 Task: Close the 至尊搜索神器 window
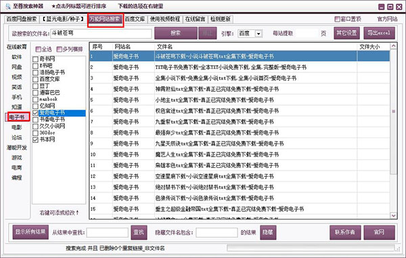point(399,7)
